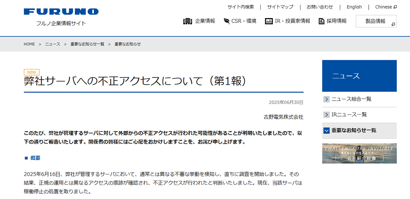
Task: Click 重要なお知らせ breadcrumb text
Action: coord(128,44)
